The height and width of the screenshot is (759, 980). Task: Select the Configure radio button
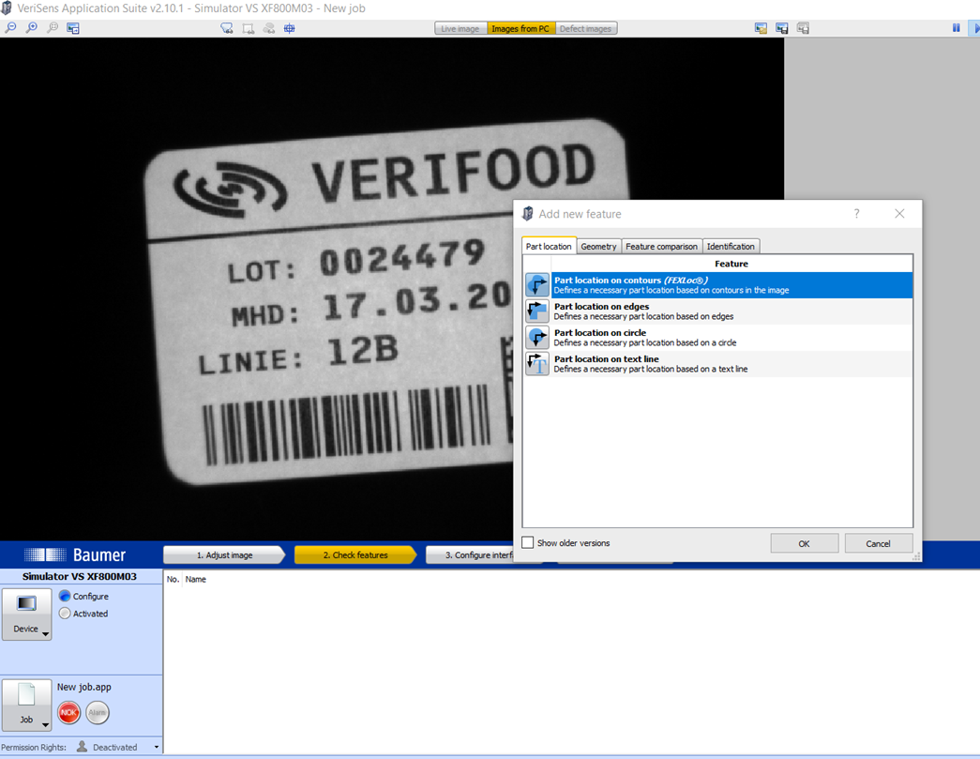point(65,596)
